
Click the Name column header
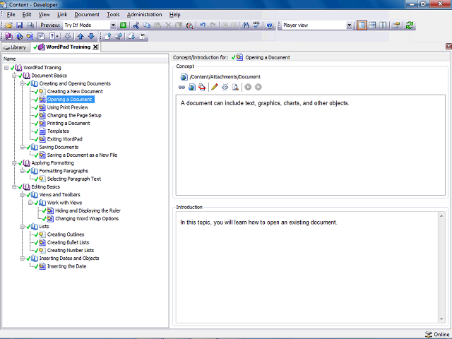click(x=85, y=59)
